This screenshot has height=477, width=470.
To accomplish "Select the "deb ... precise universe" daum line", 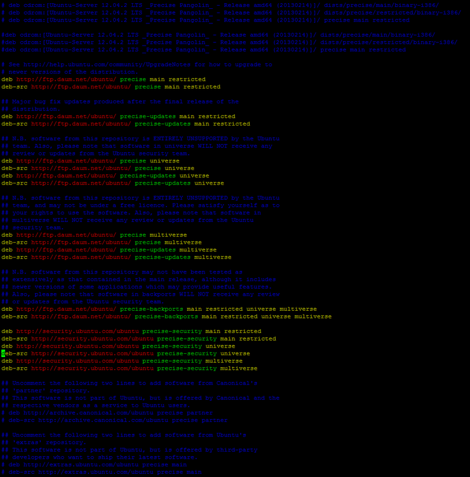I will pyautogui.click(x=90, y=161).
